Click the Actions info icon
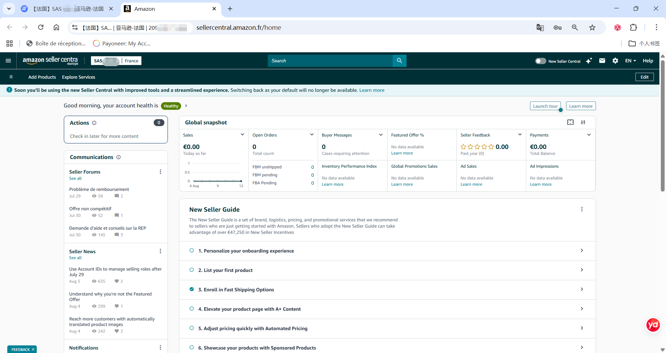The image size is (666, 353). (94, 123)
